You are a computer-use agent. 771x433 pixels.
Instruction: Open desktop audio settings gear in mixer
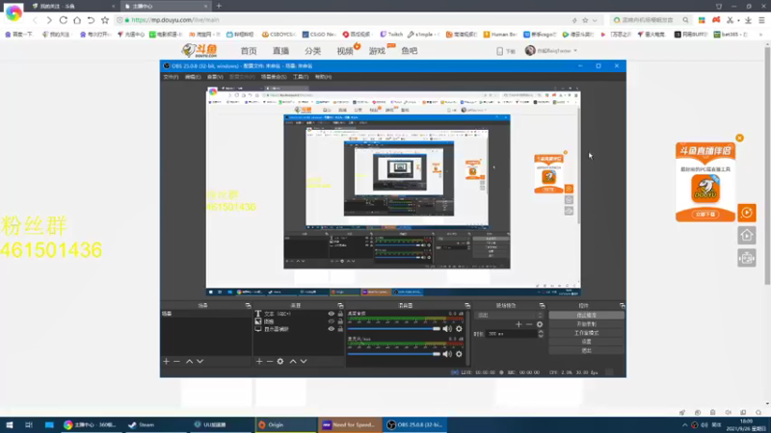[x=459, y=329]
